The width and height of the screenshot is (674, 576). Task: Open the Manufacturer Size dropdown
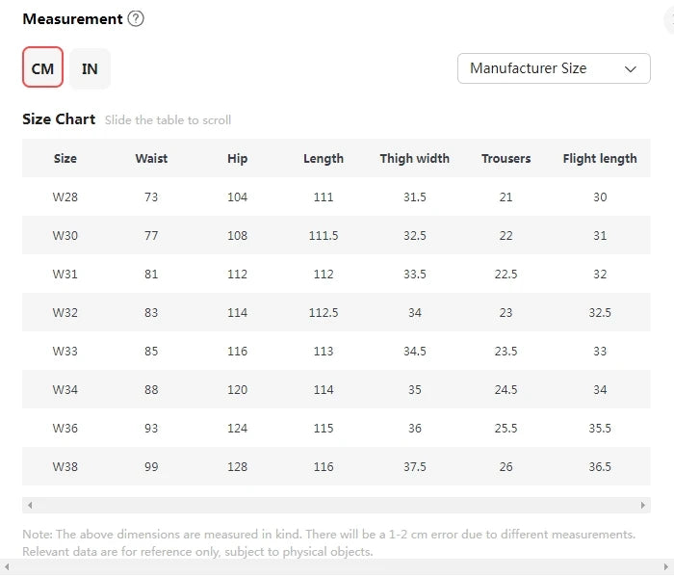(x=553, y=68)
